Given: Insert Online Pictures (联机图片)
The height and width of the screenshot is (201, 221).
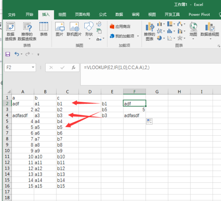Looking at the screenshot, I should click(x=74, y=29).
